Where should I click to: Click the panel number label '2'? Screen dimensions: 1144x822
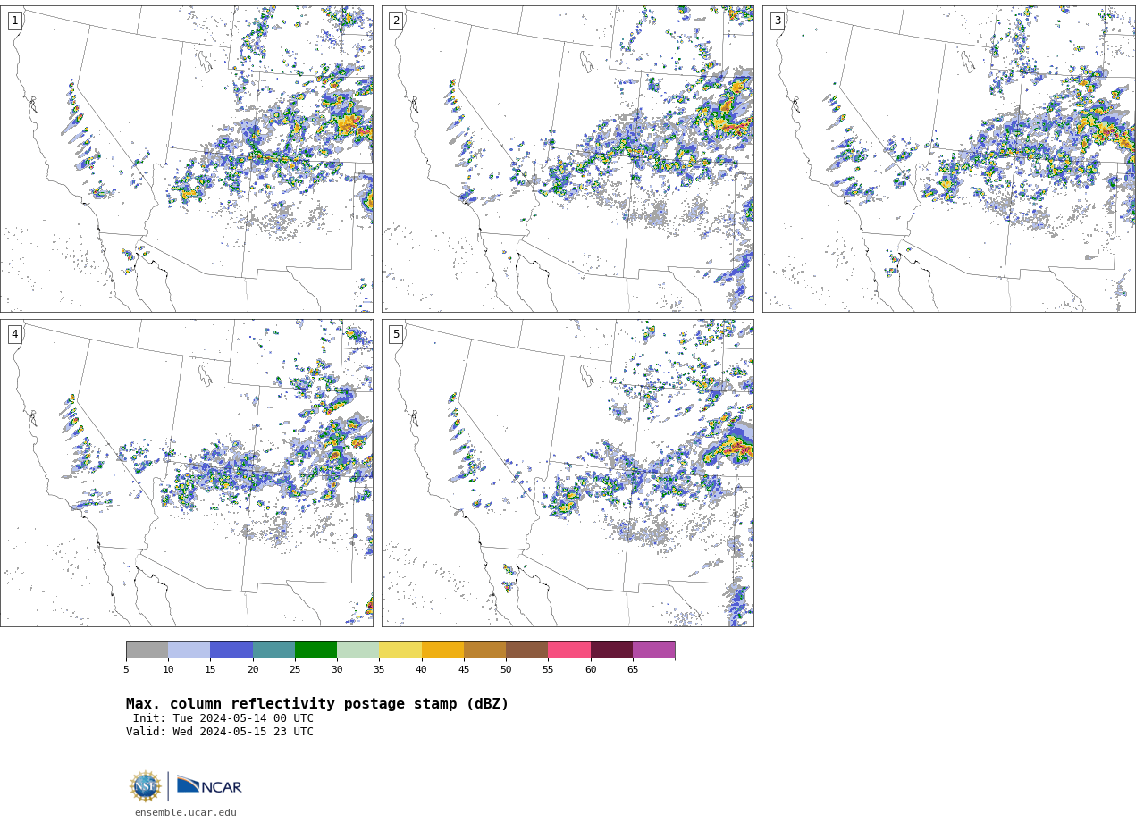coord(396,21)
